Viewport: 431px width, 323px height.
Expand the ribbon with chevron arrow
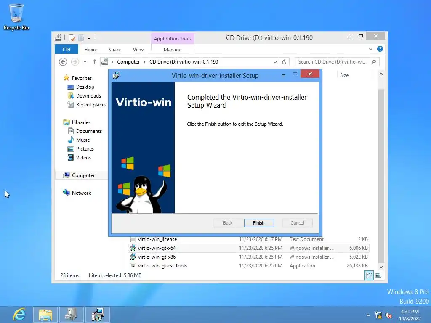[x=370, y=49]
